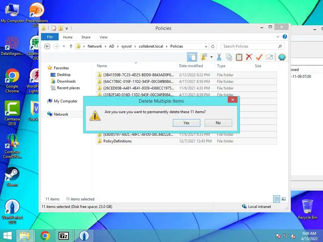Open Google Chrome from the taskbar

pyautogui.click(x=45, y=236)
